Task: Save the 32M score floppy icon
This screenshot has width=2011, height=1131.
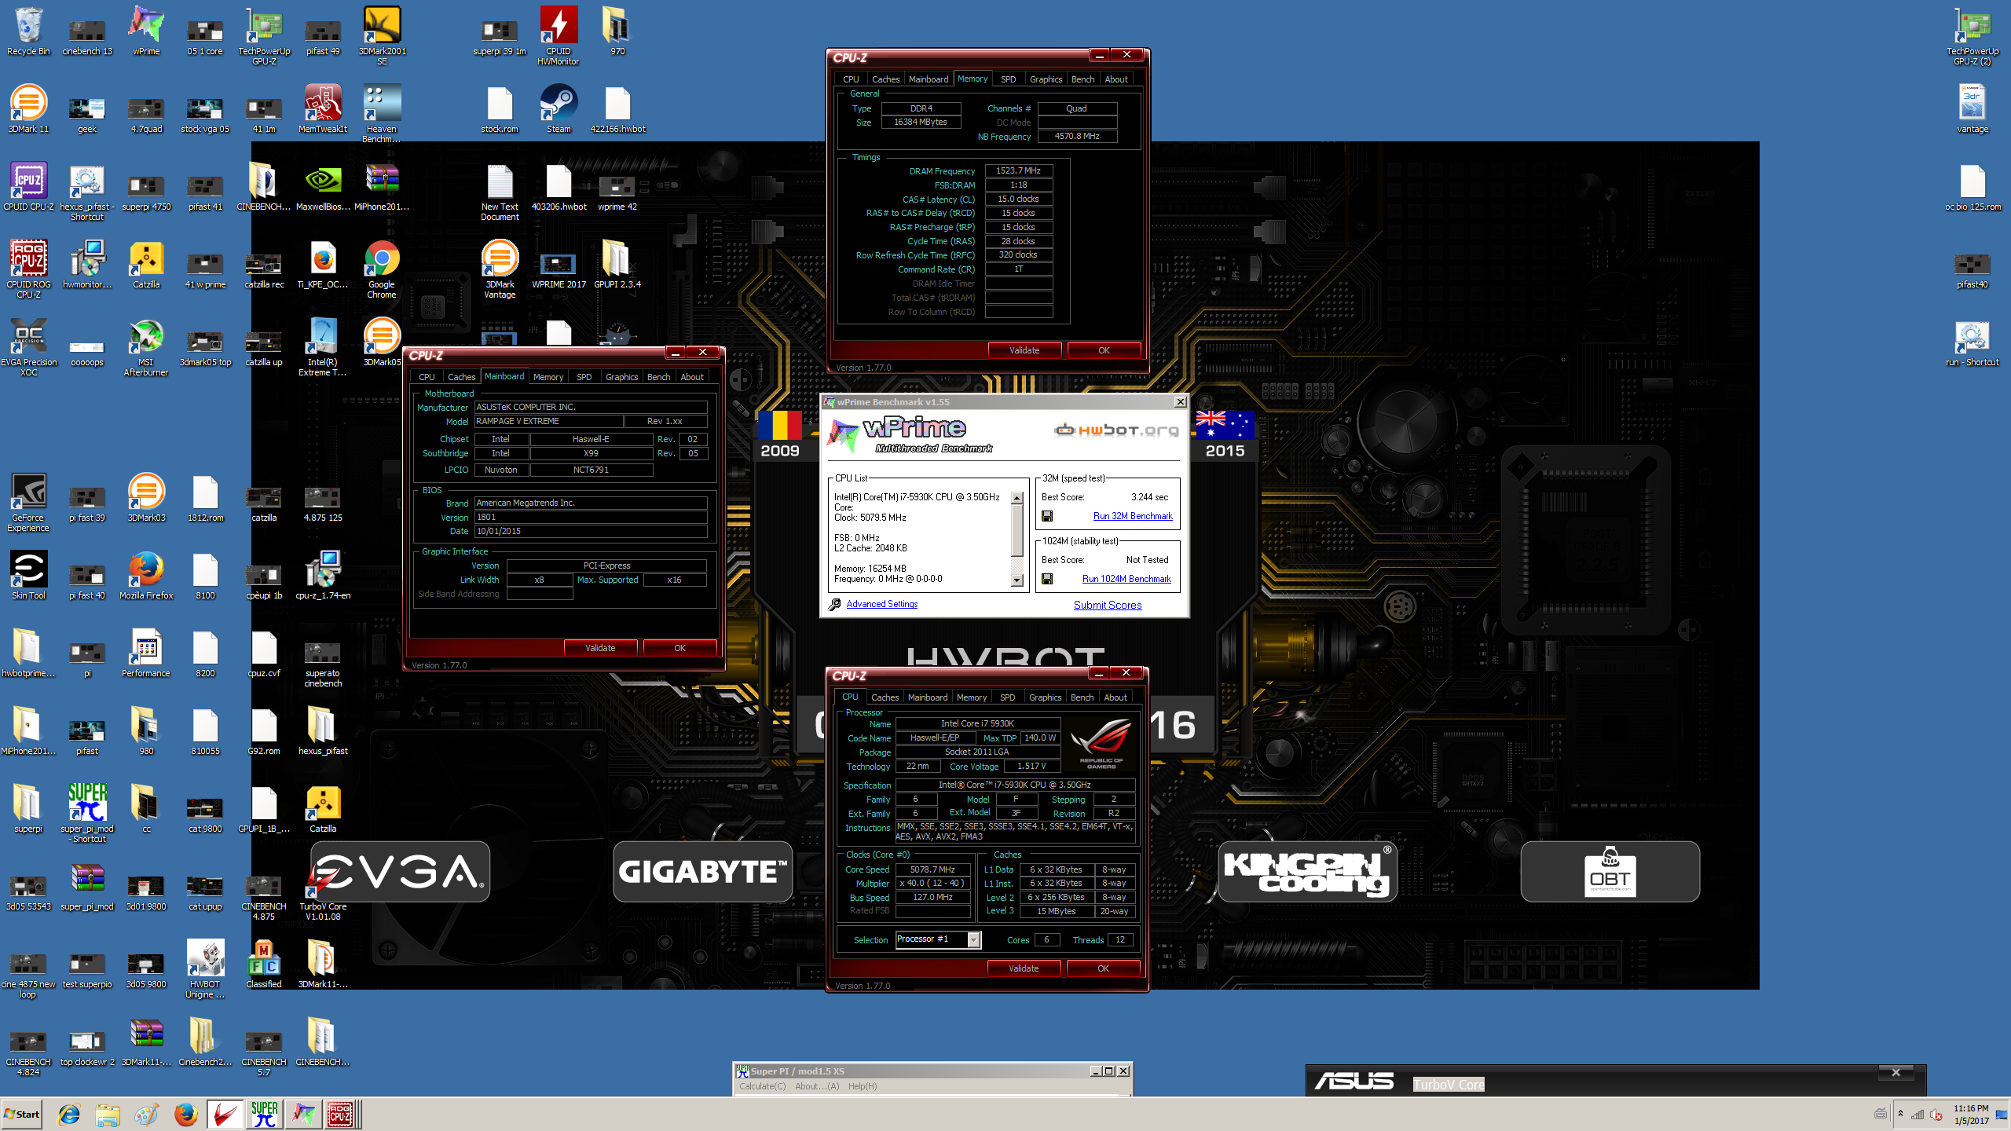Action: [1047, 516]
